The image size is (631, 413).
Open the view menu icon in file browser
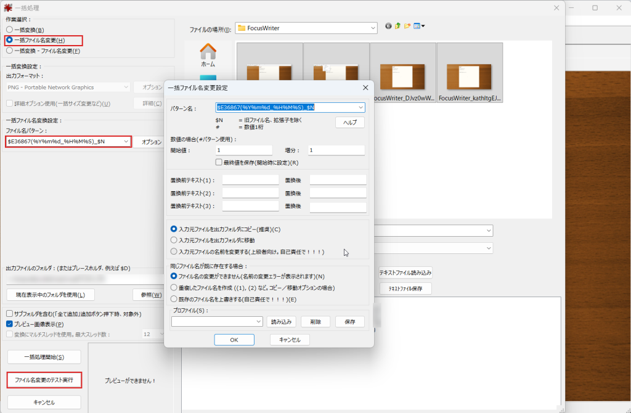pos(419,26)
